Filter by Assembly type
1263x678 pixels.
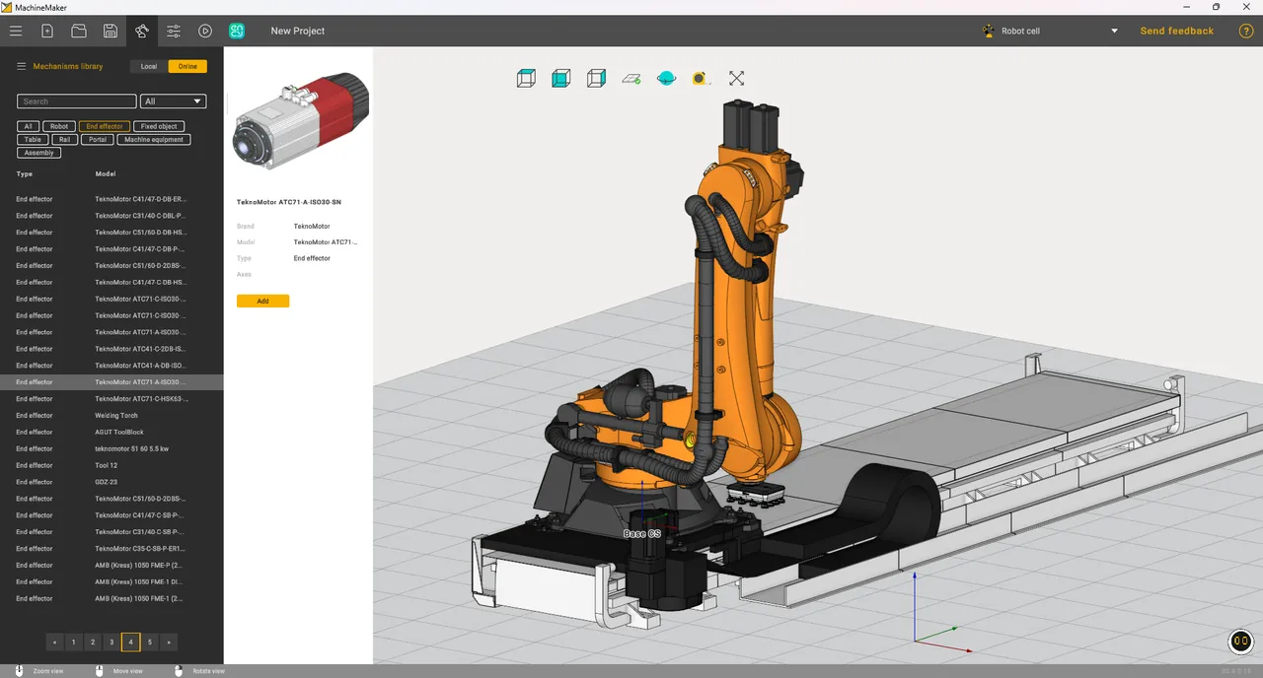click(x=39, y=153)
